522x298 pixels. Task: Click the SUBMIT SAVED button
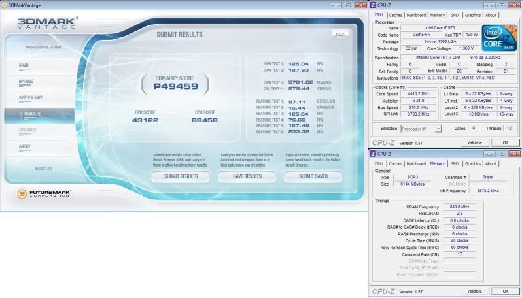click(x=313, y=176)
